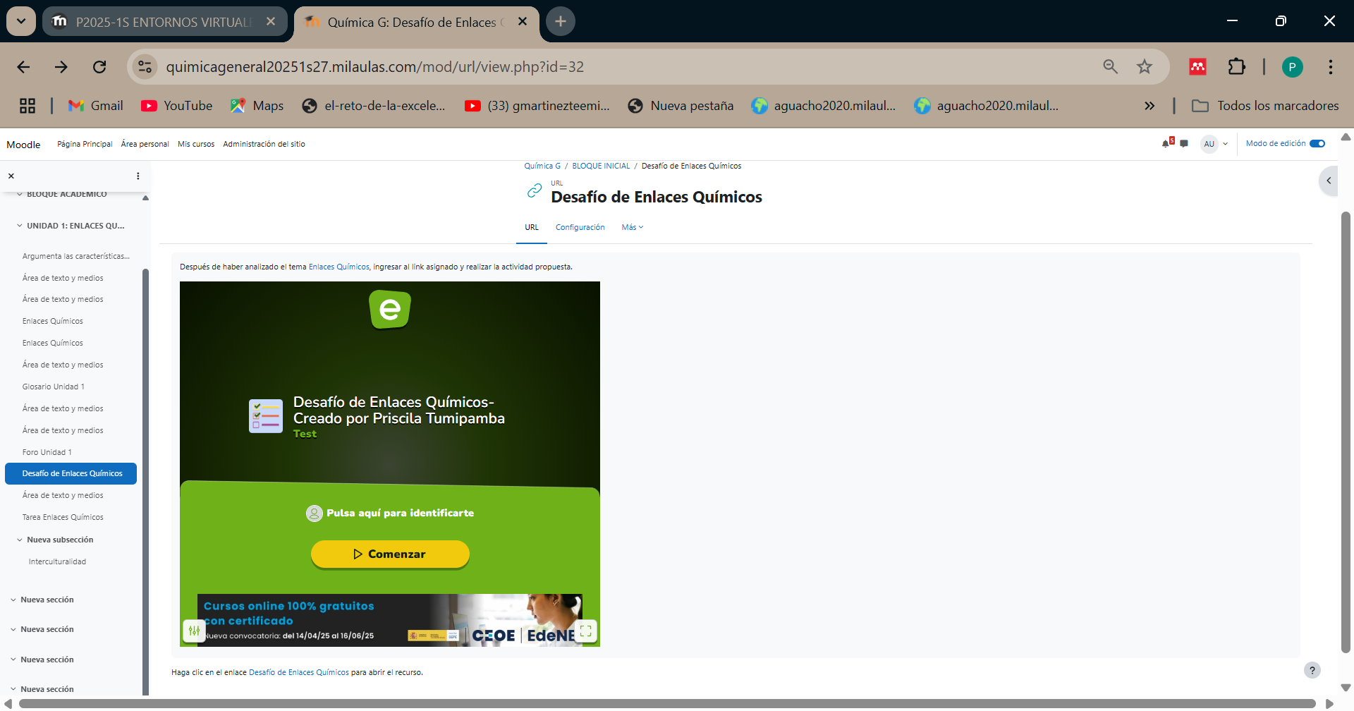1354x711 pixels.
Task: Close the course index drawer
Action: tap(11, 176)
